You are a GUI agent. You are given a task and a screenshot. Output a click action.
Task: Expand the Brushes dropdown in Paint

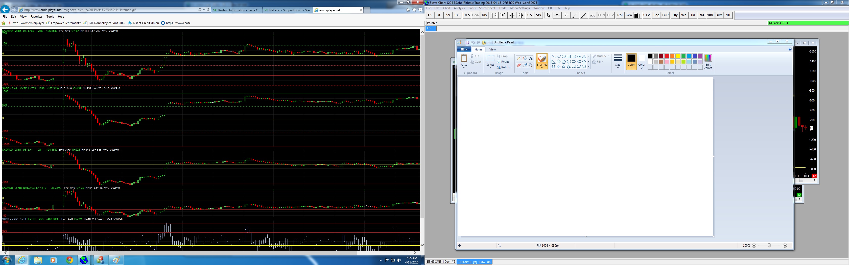tap(542, 66)
